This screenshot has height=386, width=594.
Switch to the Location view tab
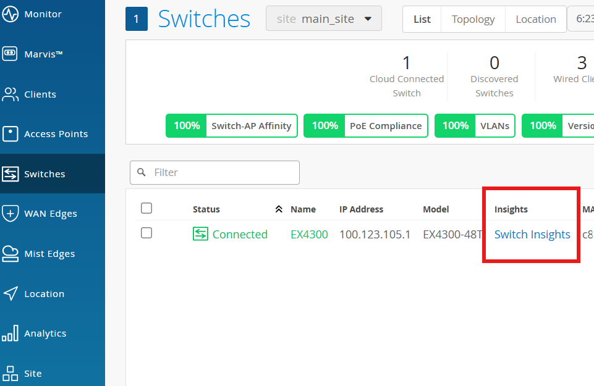coord(535,19)
